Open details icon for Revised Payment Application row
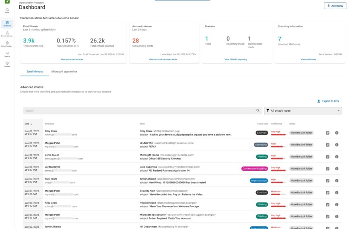Viewport: 350px width, 229px height. click(328, 169)
